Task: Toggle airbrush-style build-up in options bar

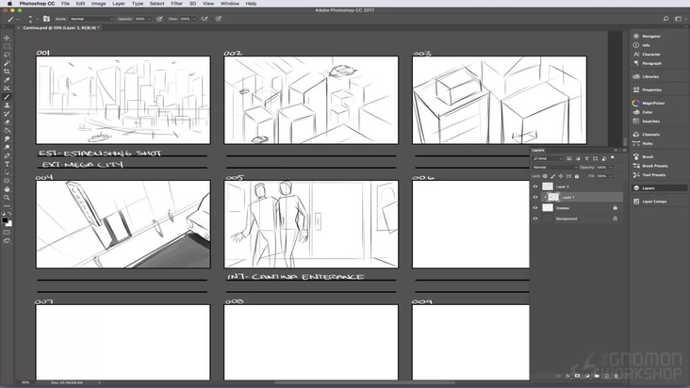Action: (205, 19)
